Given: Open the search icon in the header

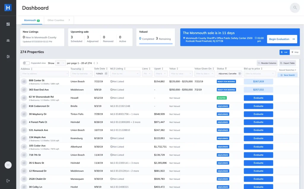Looking at the screenshot, I should coord(294,8).
